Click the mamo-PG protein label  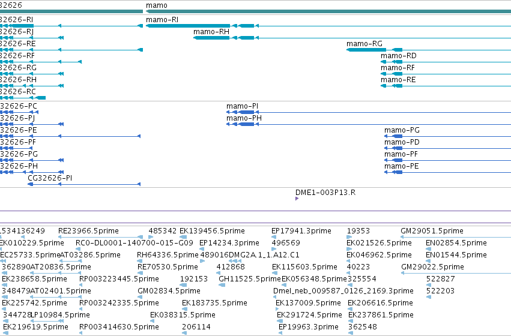click(402, 130)
